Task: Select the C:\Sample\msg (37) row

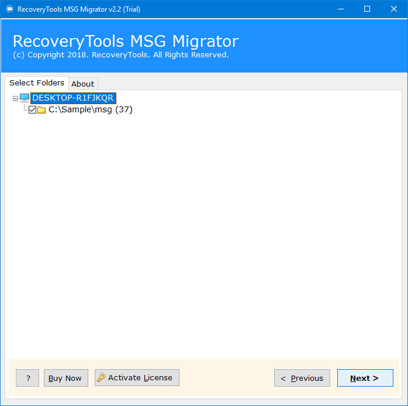Action: click(90, 109)
